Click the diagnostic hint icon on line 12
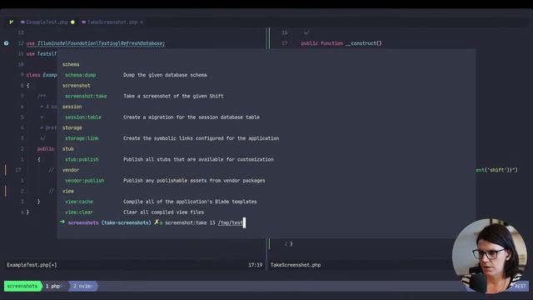 6,43
